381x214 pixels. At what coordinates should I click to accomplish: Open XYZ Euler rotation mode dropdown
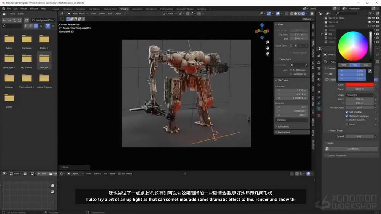pyautogui.click(x=292, y=120)
